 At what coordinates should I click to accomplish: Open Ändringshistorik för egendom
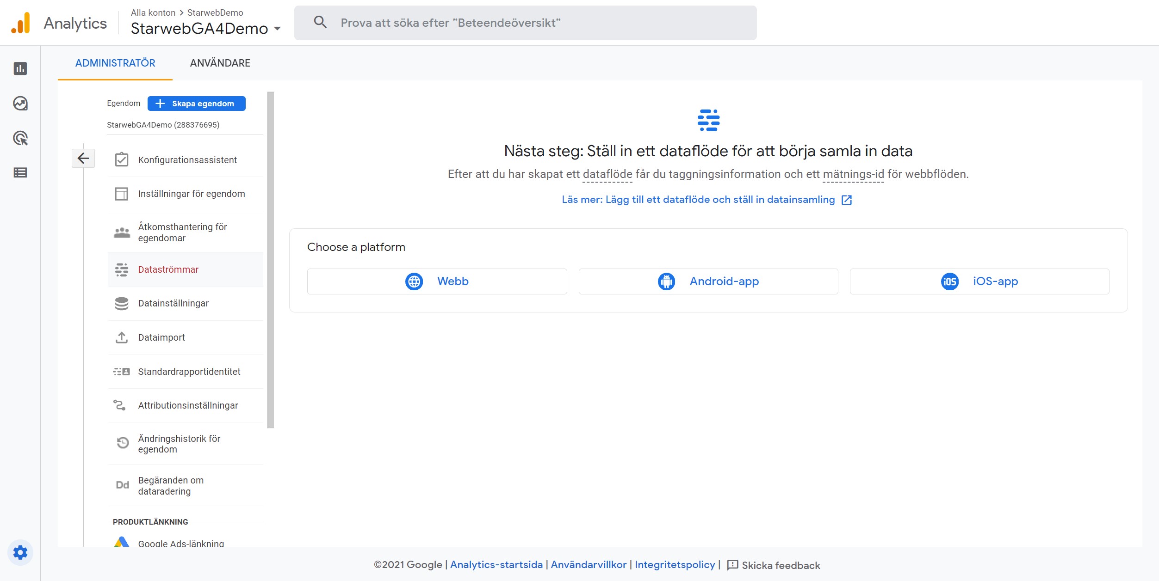point(186,444)
